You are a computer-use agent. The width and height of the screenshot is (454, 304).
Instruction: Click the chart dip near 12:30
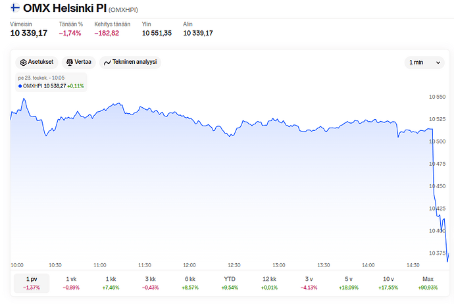230,136
